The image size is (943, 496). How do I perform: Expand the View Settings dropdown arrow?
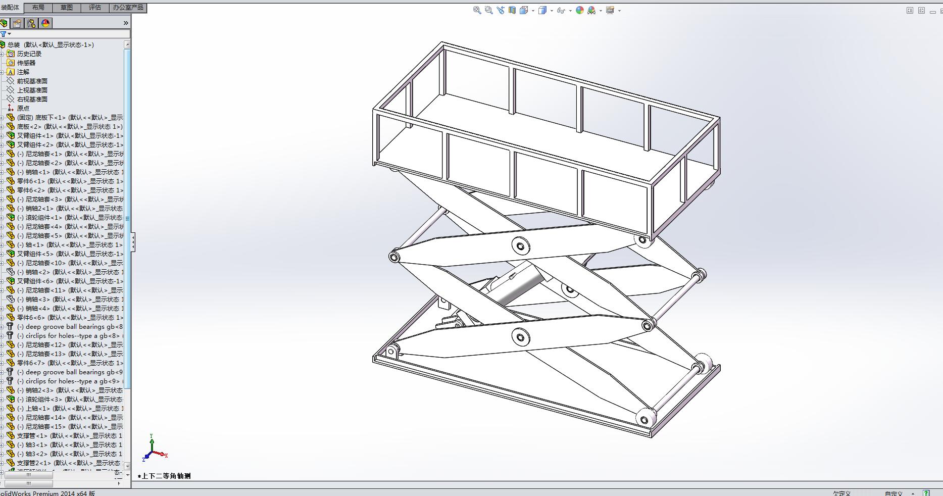point(619,11)
